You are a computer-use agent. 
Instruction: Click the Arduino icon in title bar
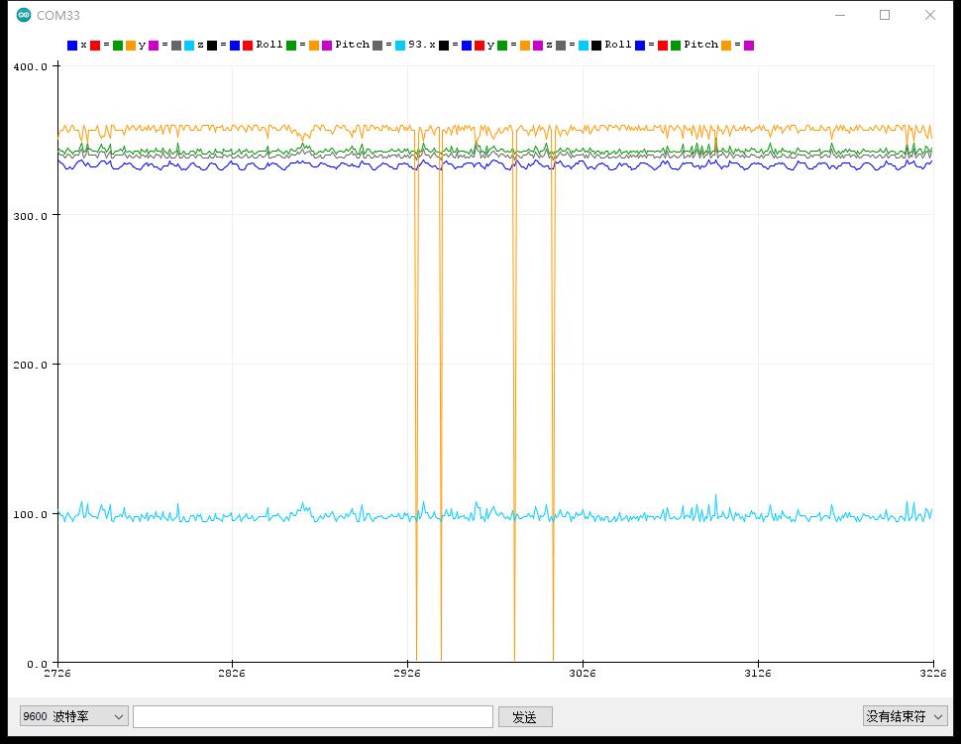(x=24, y=15)
